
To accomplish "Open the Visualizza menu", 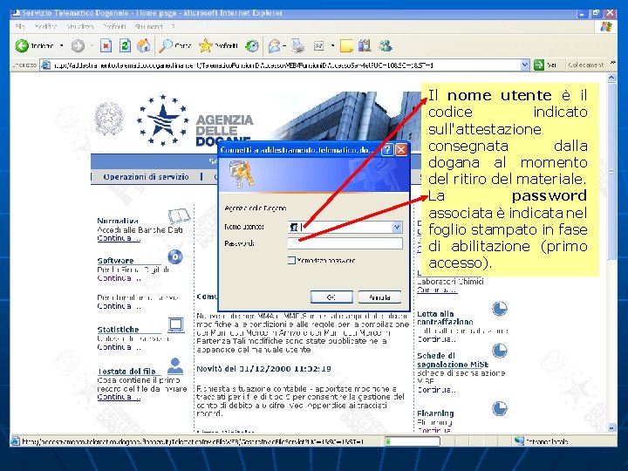I will pos(80,26).
